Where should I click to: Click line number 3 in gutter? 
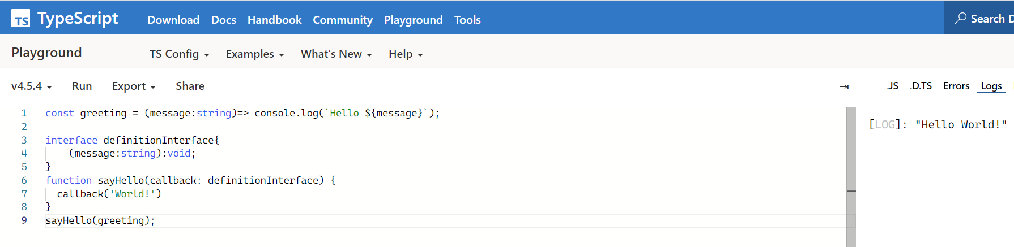coord(24,140)
